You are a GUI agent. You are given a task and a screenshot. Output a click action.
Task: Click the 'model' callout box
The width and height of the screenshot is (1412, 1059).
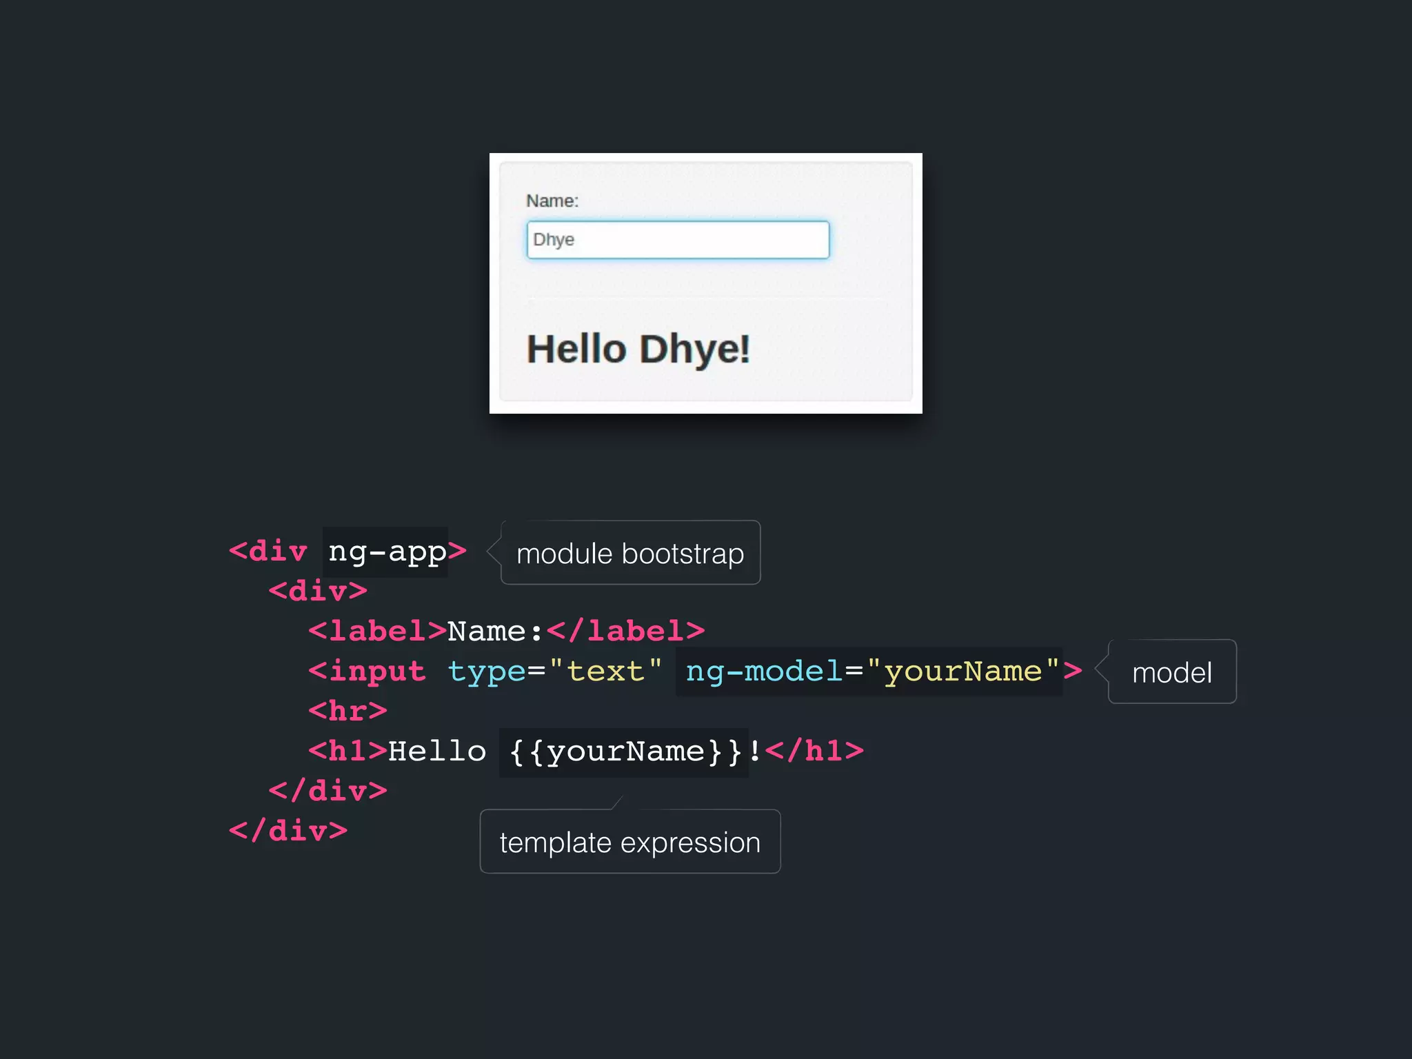tap(1171, 672)
